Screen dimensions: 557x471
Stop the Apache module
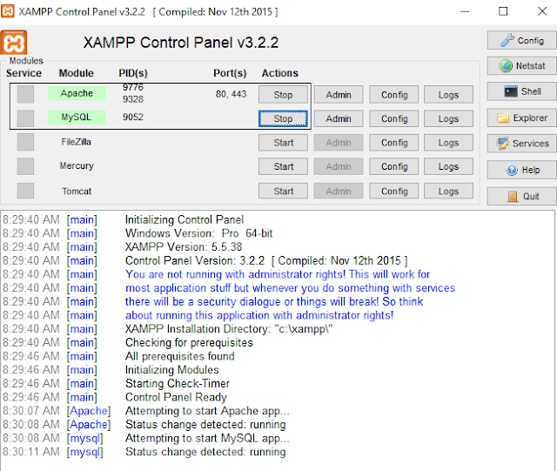tap(283, 95)
